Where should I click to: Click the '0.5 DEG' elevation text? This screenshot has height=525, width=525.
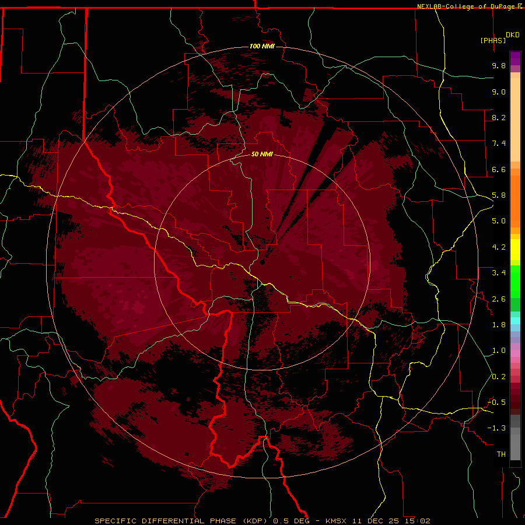[x=292, y=521]
